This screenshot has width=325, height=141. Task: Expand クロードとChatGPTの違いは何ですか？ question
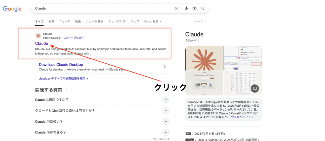click(102, 111)
